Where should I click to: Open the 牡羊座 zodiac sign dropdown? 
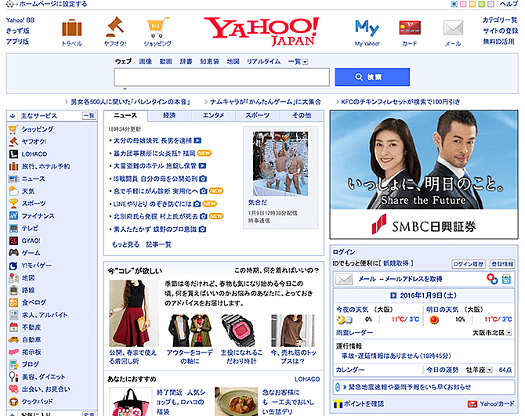[x=489, y=370]
